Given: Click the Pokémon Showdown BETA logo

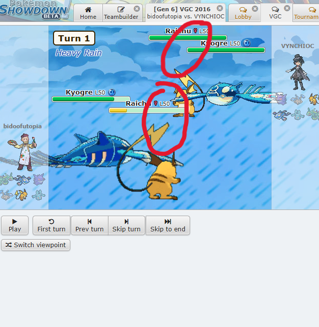Looking at the screenshot, I should [35, 10].
